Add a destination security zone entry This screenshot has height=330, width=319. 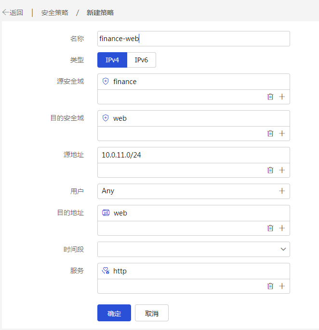pyautogui.click(x=282, y=133)
